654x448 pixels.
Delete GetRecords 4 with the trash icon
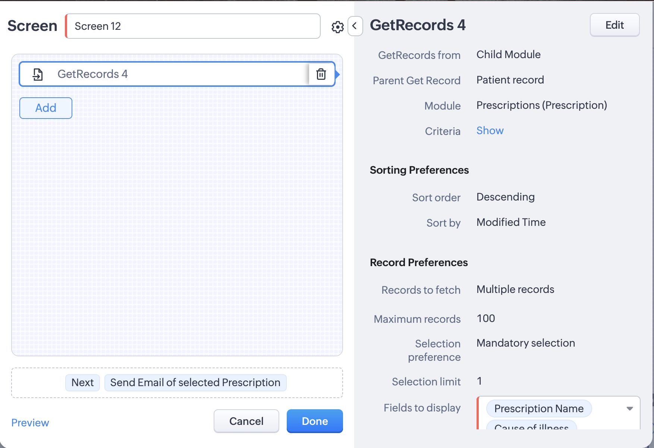click(x=321, y=74)
